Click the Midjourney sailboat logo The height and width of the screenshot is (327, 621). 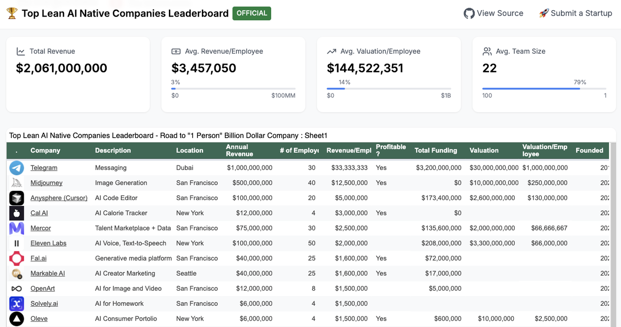click(16, 183)
